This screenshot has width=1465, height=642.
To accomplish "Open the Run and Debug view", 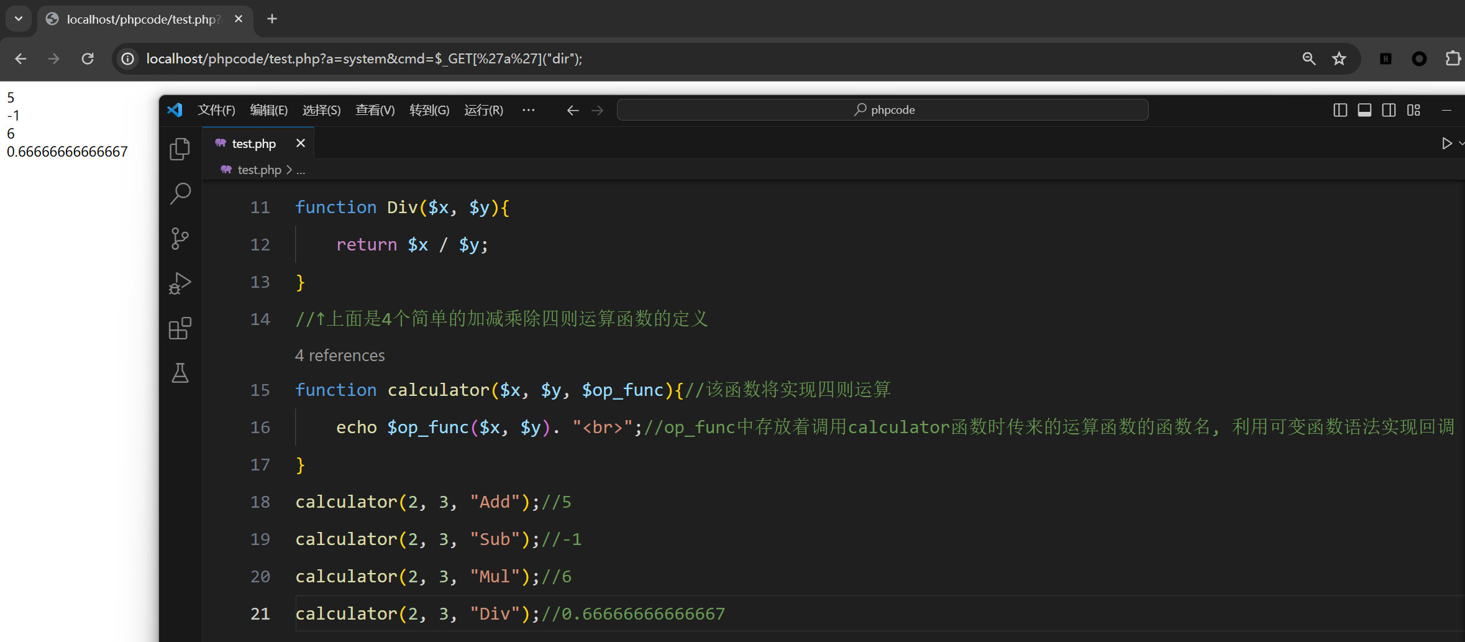I will tap(180, 283).
